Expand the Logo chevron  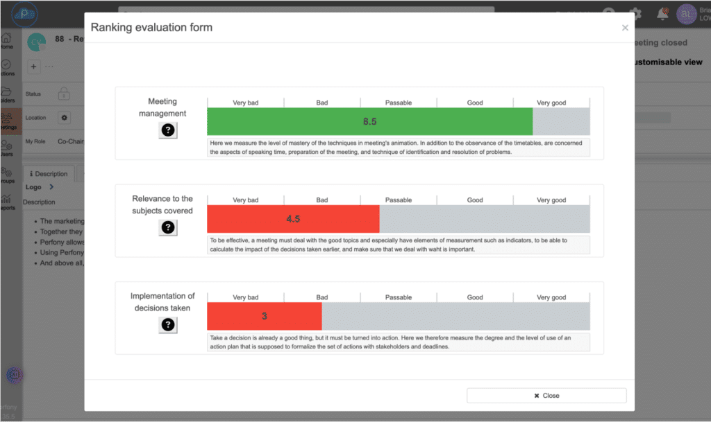[x=51, y=187]
